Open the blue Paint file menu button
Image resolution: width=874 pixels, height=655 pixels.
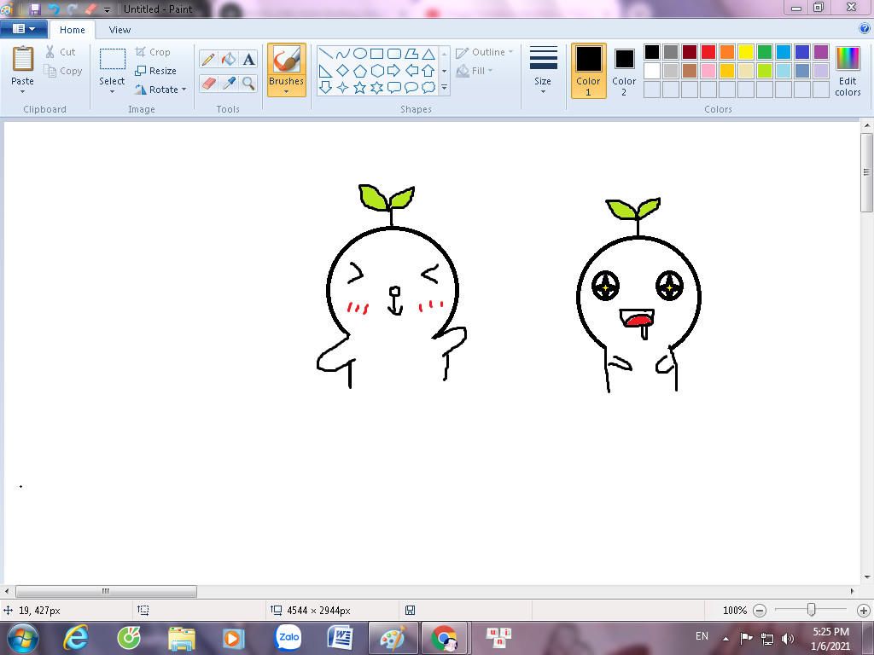coord(23,28)
